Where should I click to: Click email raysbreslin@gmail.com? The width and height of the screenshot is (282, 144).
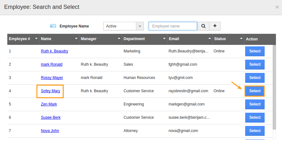point(188,91)
